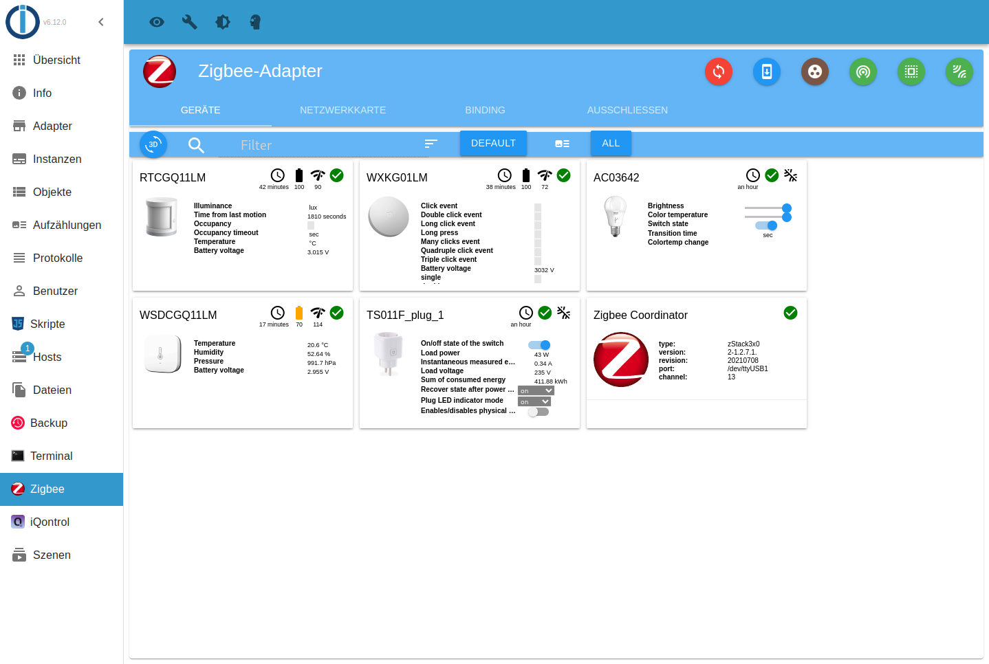989x664 pixels.
Task: Click the Zigbee Coordinator card title
Action: click(x=640, y=315)
